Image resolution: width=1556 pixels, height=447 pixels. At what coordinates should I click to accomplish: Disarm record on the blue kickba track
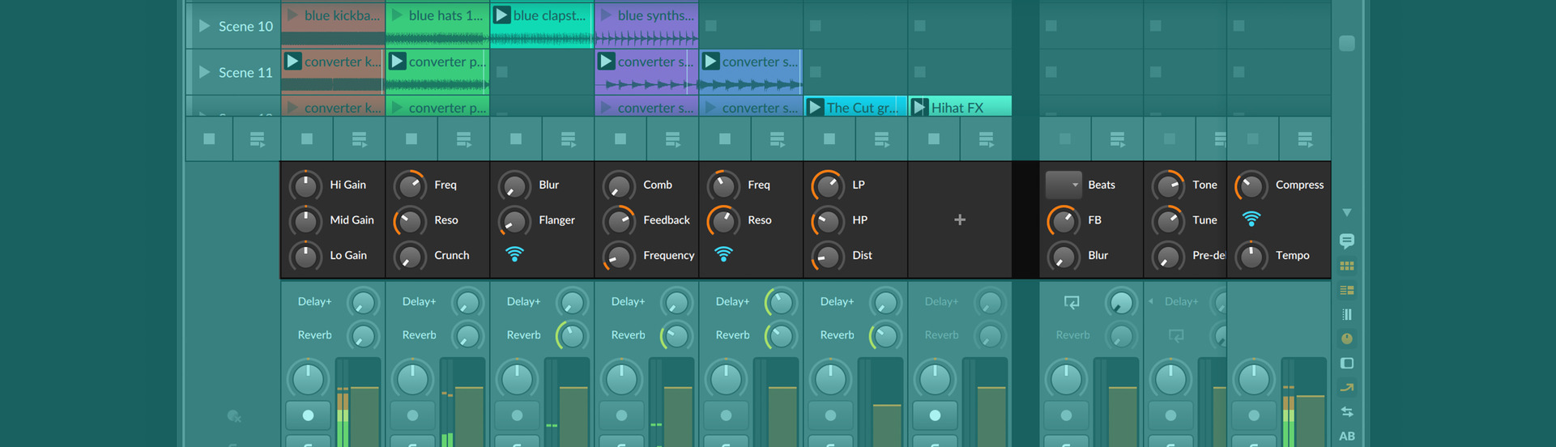(308, 415)
